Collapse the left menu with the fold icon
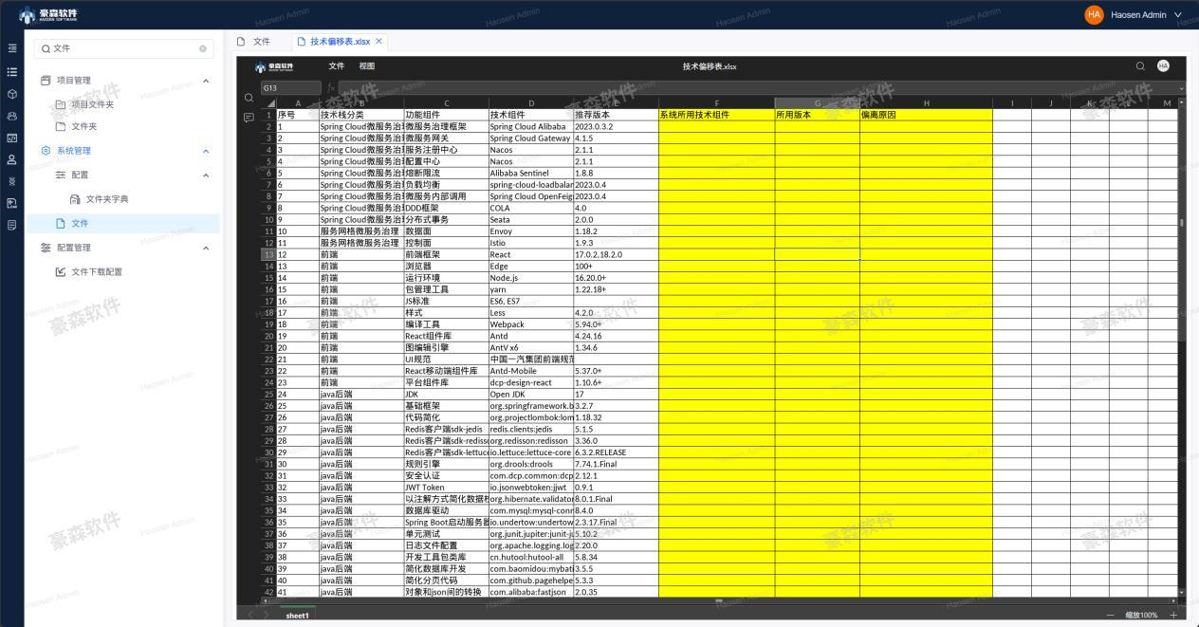The image size is (1199, 627). (x=11, y=48)
